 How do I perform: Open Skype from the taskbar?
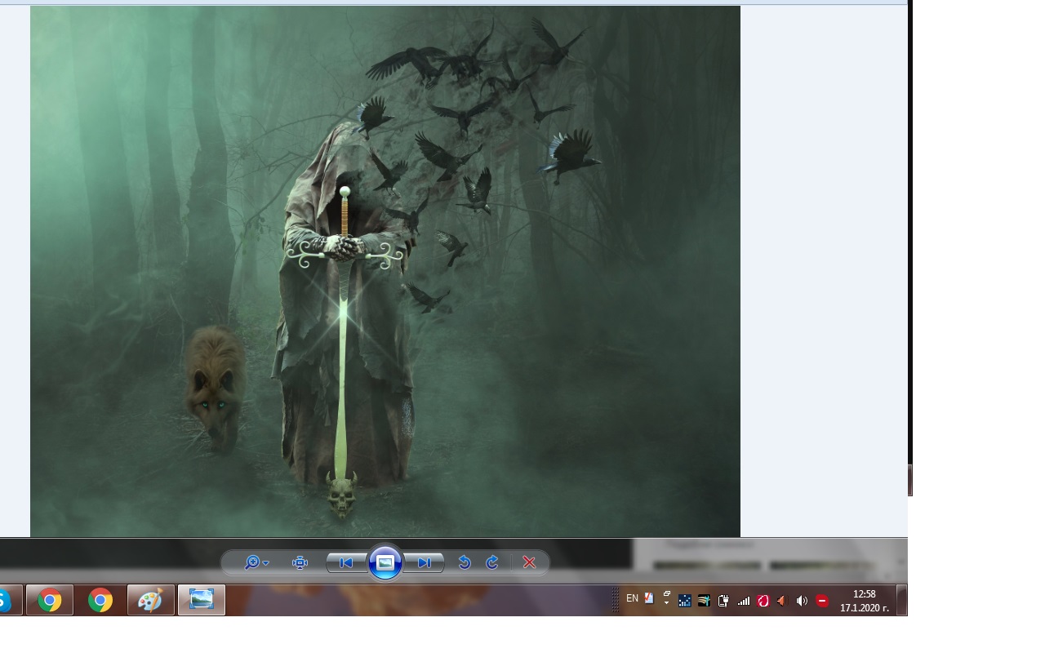[5, 601]
